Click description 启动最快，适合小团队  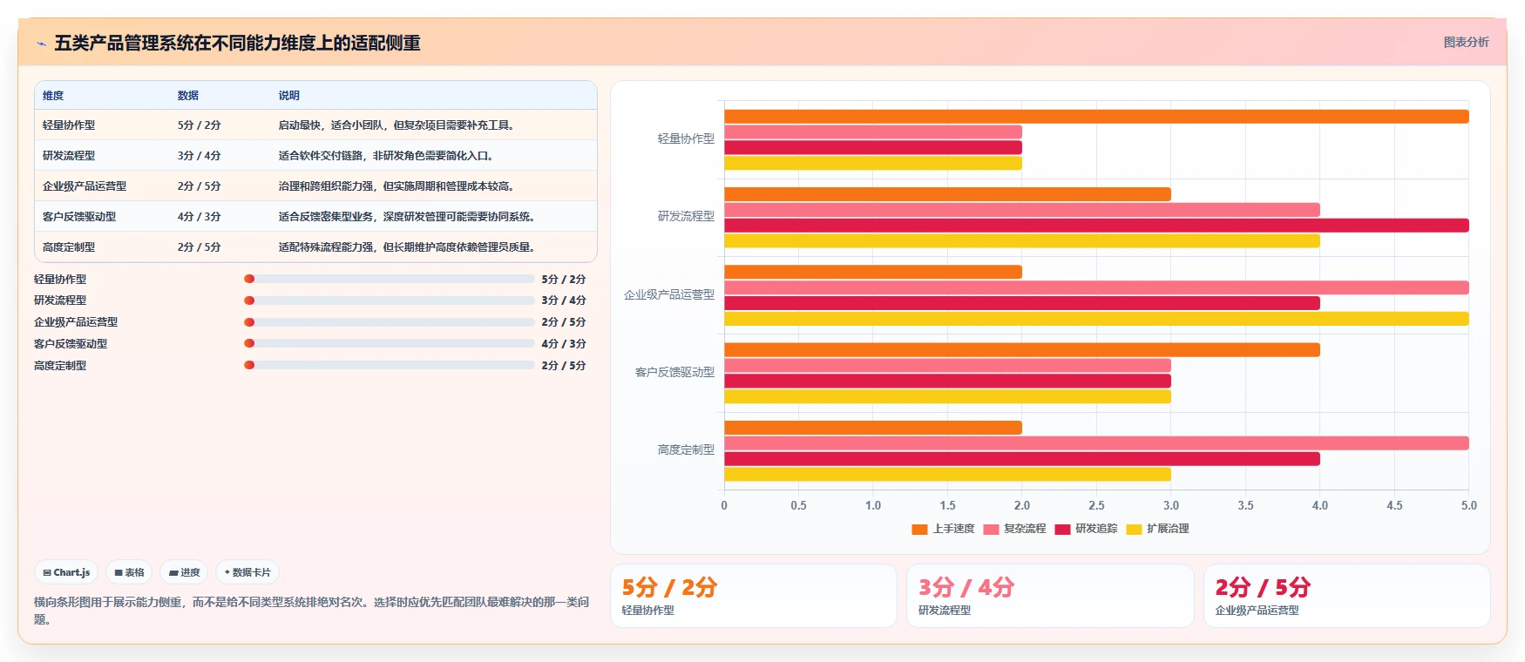pos(398,125)
